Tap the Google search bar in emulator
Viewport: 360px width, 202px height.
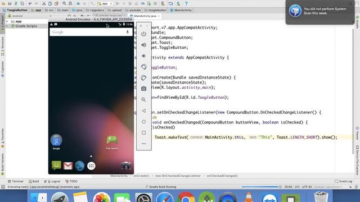tap(91, 32)
